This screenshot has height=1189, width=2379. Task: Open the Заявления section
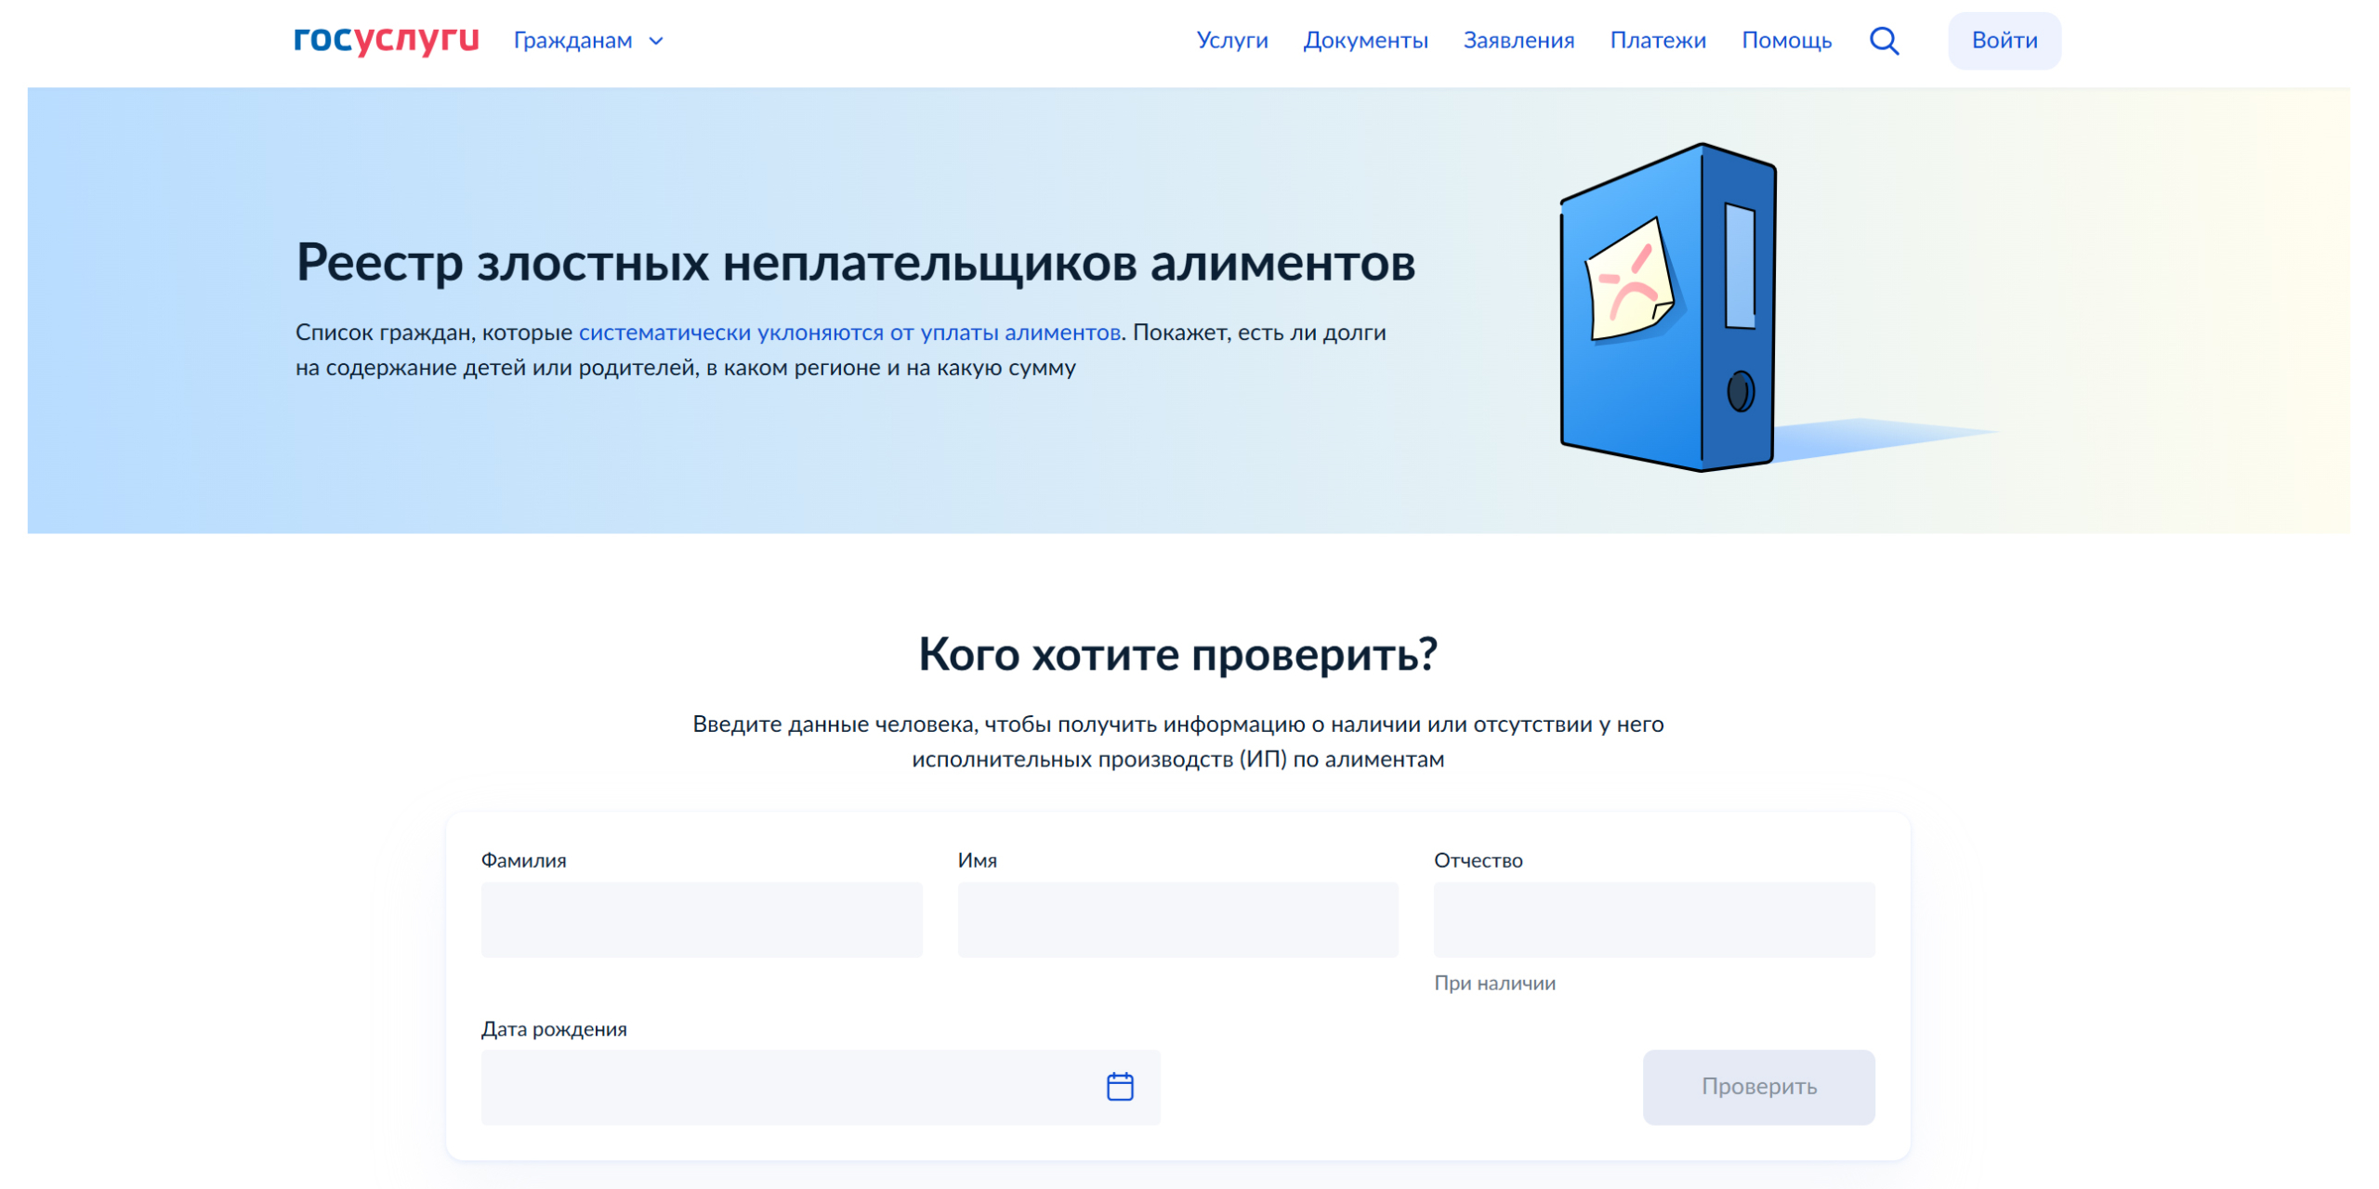pos(1519,41)
